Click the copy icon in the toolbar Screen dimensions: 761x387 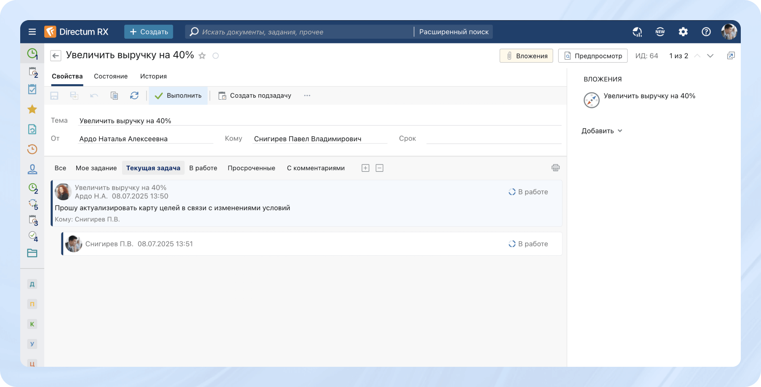point(114,95)
